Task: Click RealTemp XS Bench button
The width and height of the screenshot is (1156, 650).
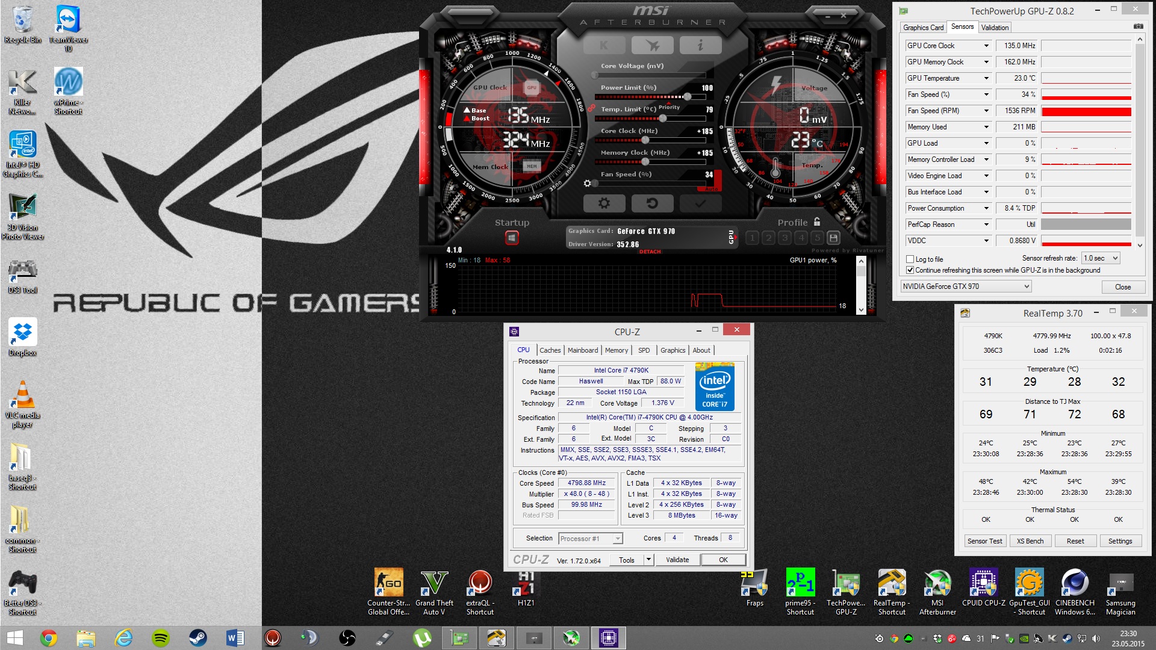Action: (1030, 541)
